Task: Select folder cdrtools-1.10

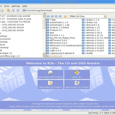Action: coord(93,28)
